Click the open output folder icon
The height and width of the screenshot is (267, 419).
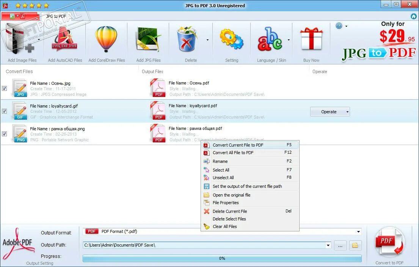355,245
